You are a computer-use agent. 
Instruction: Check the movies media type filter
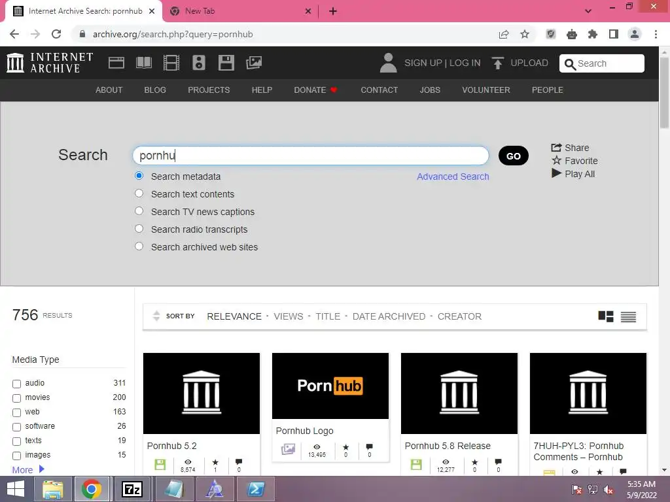coord(16,398)
